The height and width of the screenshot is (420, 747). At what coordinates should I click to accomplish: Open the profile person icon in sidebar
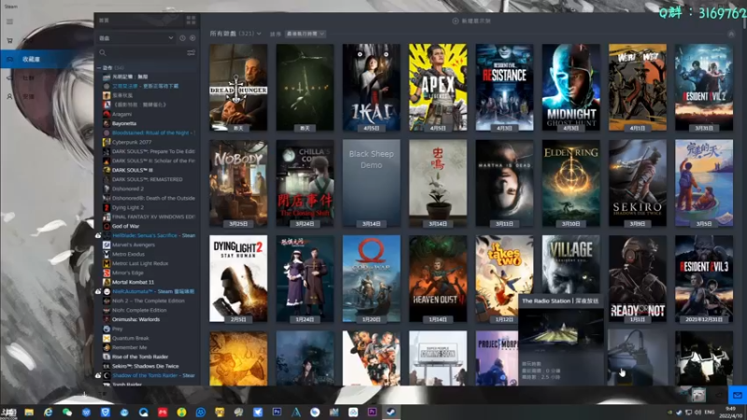(9, 96)
